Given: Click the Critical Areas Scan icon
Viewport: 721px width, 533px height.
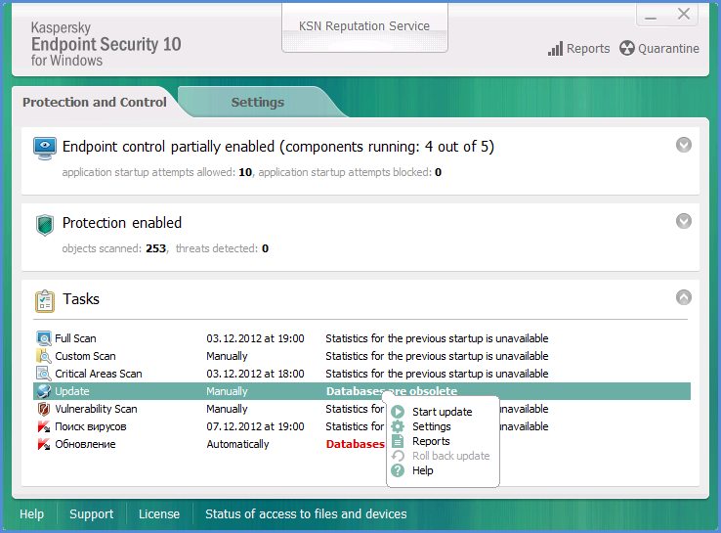Looking at the screenshot, I should tap(44, 375).
